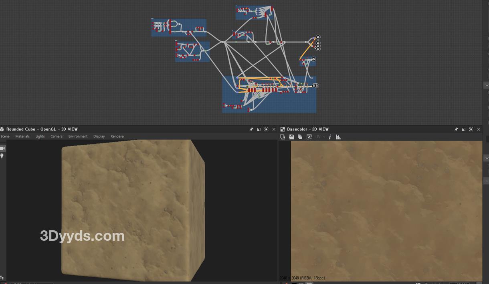
Task: Expand the Renderer menu
Action: (x=117, y=137)
